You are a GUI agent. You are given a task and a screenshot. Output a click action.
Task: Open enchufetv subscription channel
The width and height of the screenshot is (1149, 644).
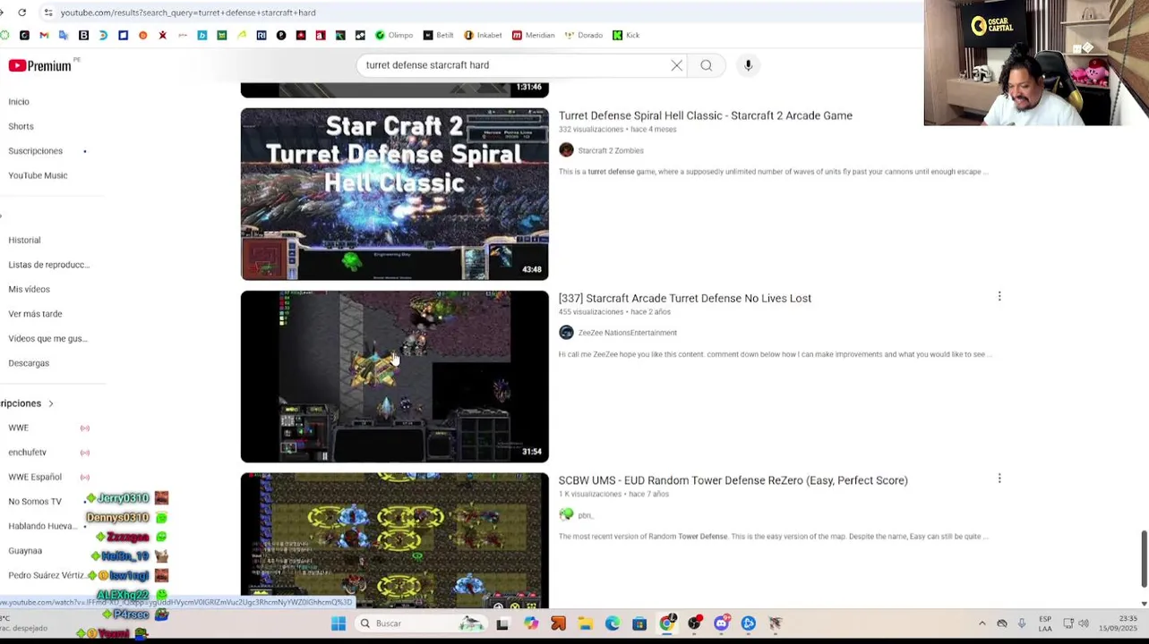pos(27,453)
